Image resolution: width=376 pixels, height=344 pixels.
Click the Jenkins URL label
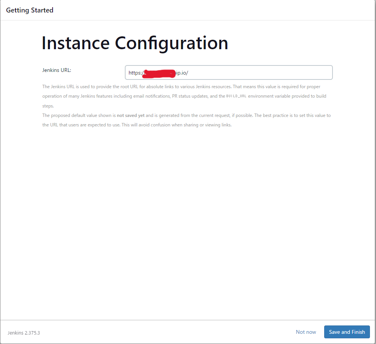click(57, 70)
